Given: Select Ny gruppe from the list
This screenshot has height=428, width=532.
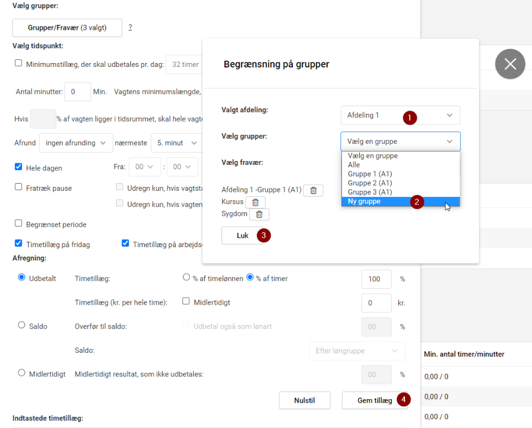Looking at the screenshot, I should (x=364, y=202).
